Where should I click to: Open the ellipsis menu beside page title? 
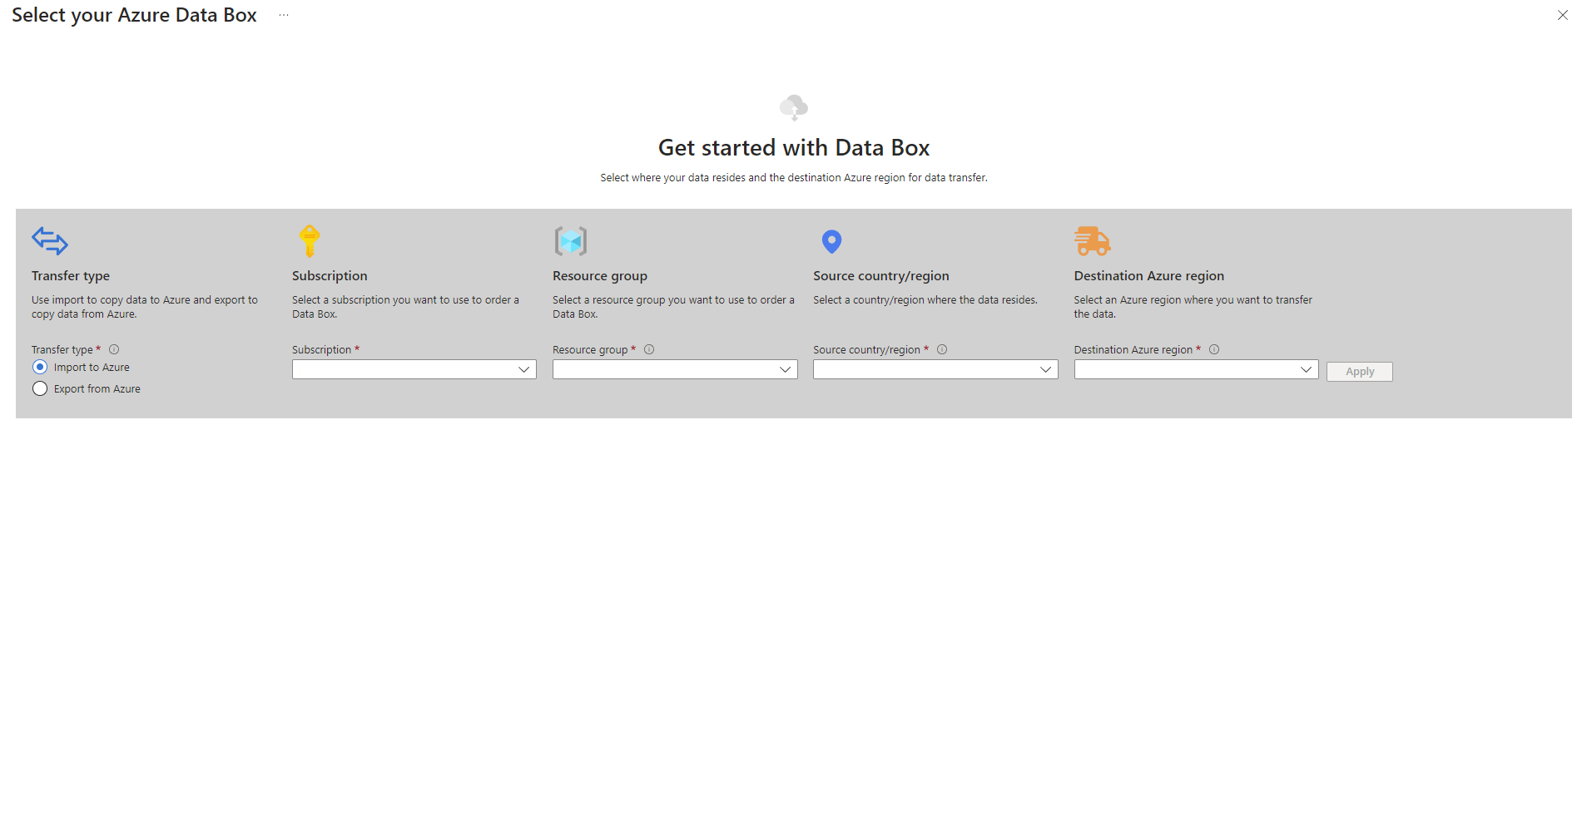(284, 15)
